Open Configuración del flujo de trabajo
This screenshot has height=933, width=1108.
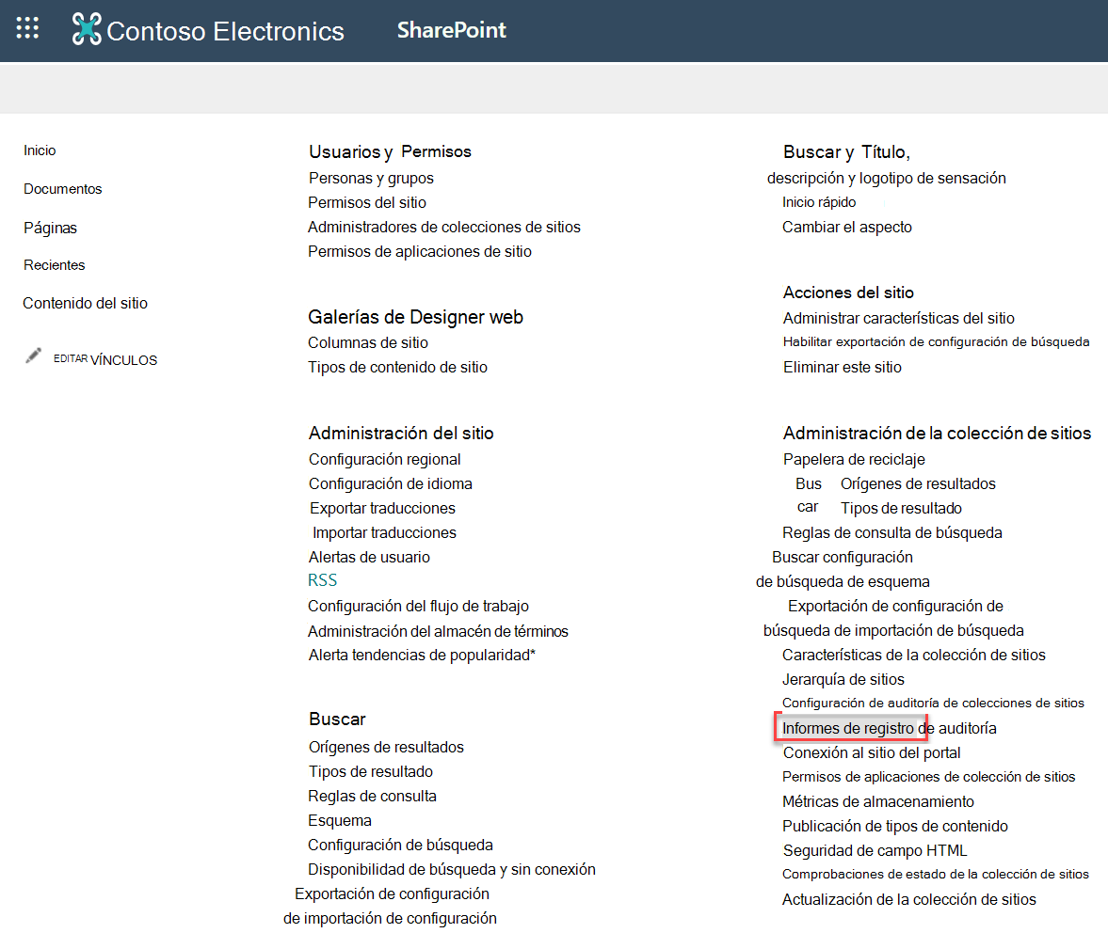(x=418, y=607)
